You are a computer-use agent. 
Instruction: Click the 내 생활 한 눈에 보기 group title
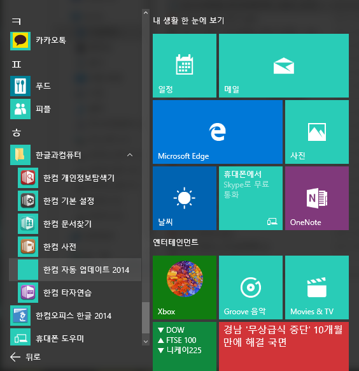tap(188, 20)
